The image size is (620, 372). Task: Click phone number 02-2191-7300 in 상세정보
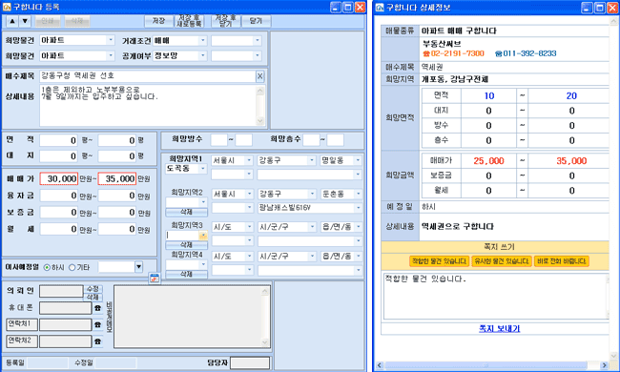tap(458, 53)
